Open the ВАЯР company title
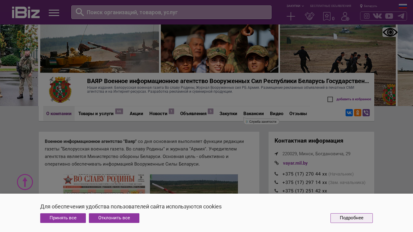The image size is (413, 232). pos(228,81)
